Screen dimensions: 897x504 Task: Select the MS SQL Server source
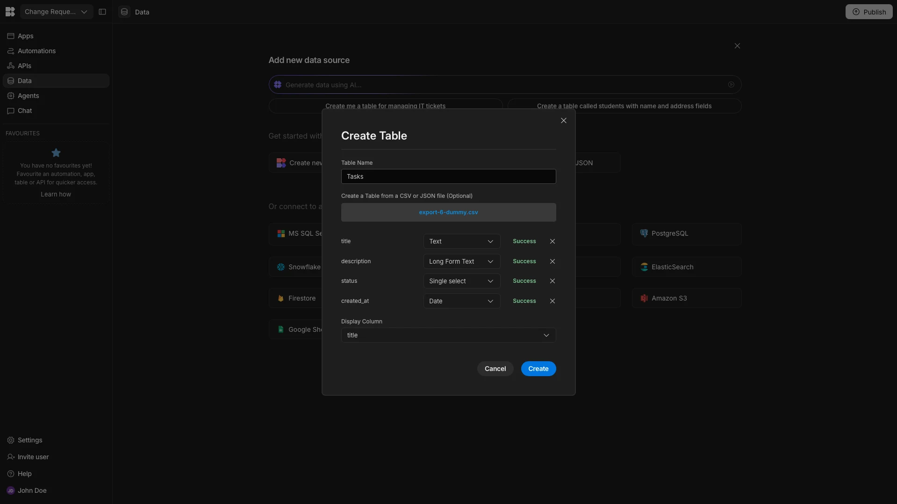[x=295, y=233]
